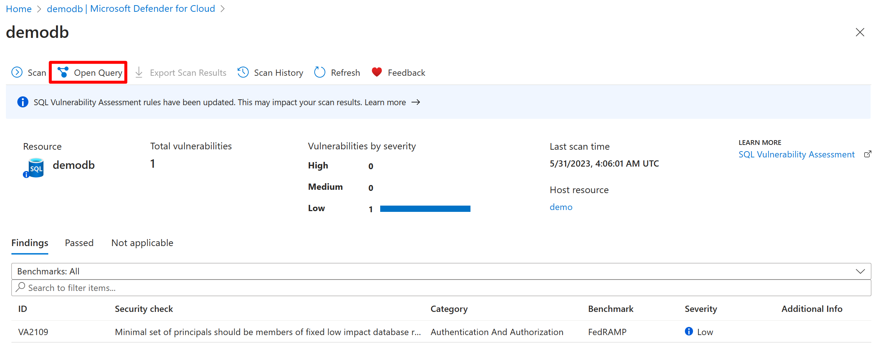The width and height of the screenshot is (875, 345).
Task: Click the Medium severity label
Action: (x=325, y=187)
